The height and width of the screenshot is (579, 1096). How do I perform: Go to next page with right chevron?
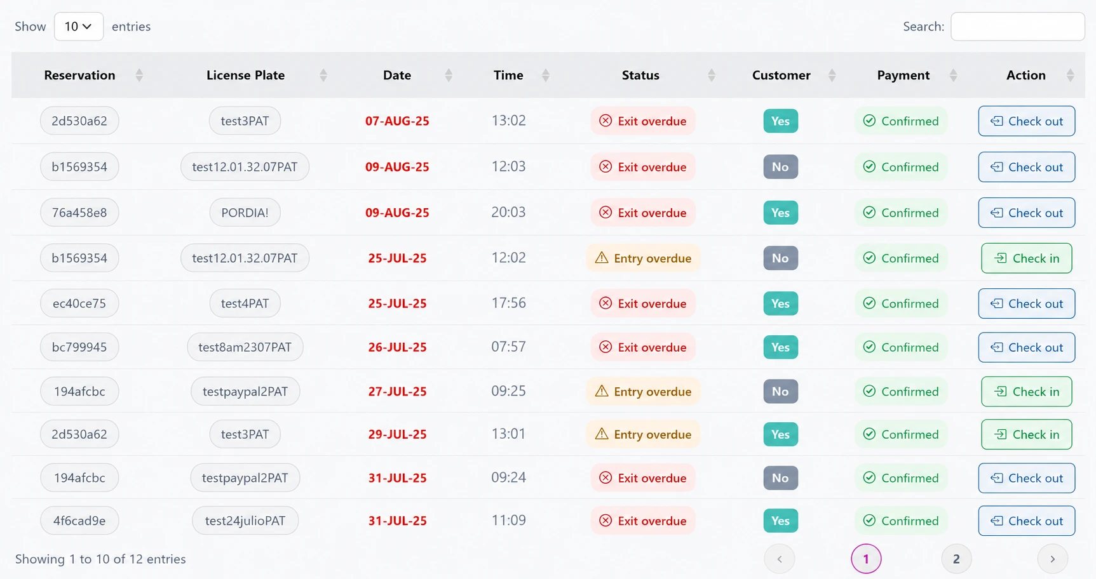[x=1052, y=559]
